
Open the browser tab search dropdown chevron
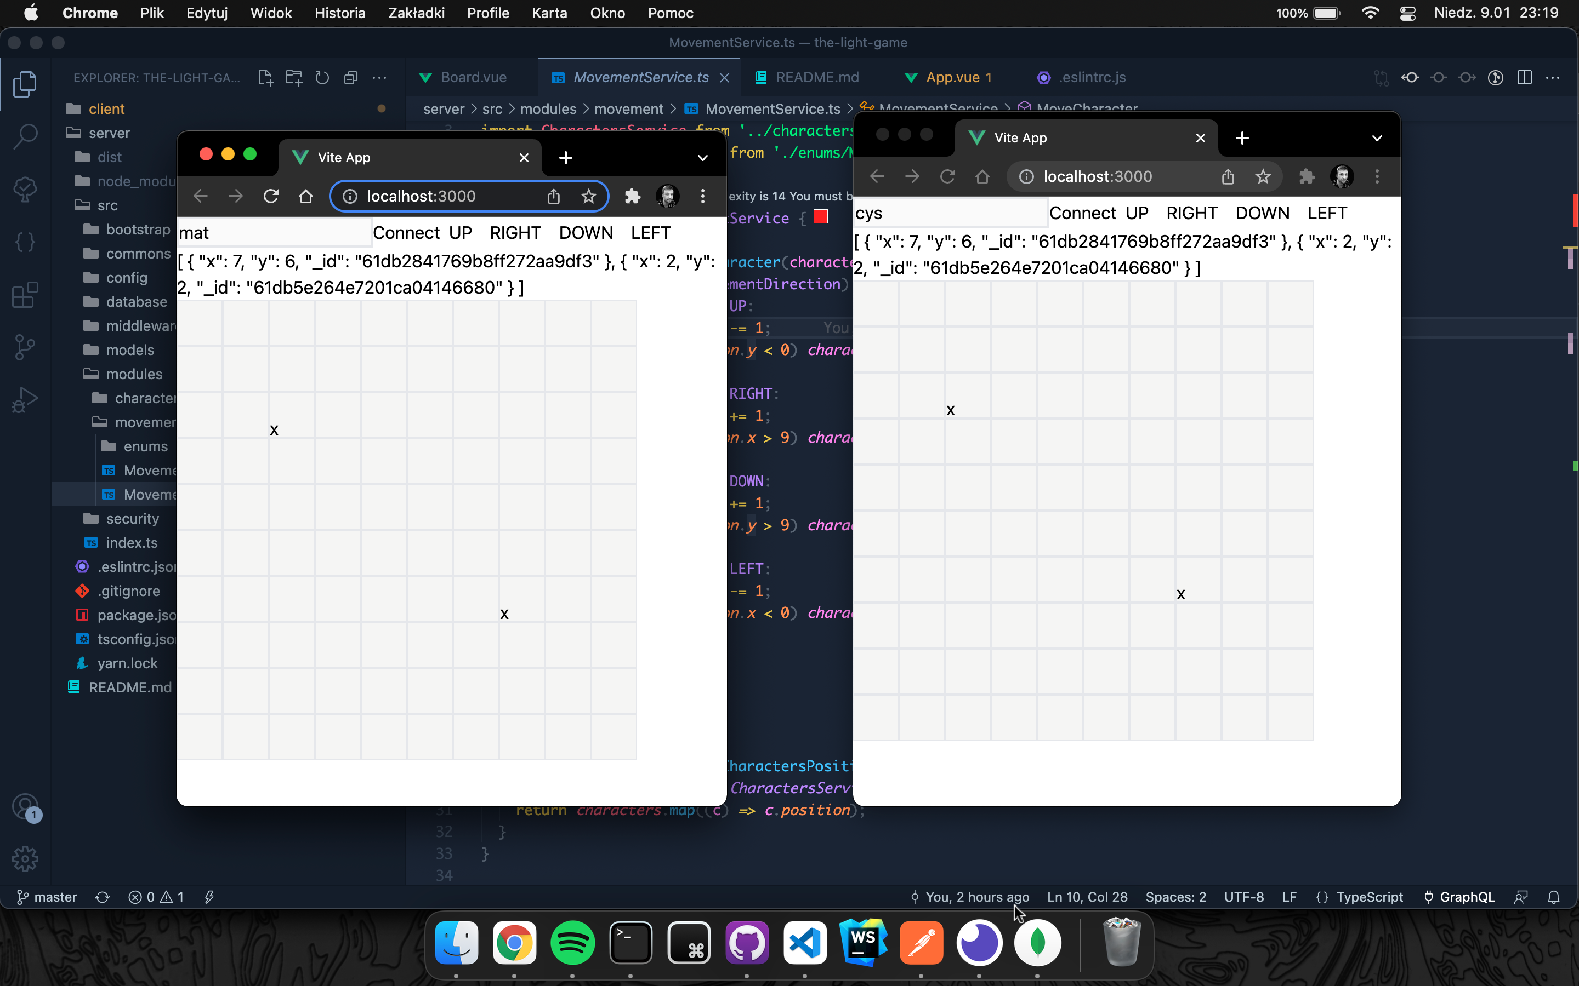click(x=702, y=158)
